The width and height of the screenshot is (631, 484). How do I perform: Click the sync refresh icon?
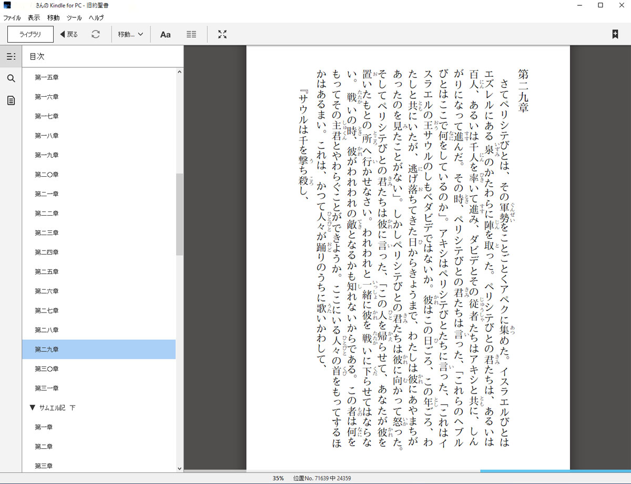tap(95, 34)
